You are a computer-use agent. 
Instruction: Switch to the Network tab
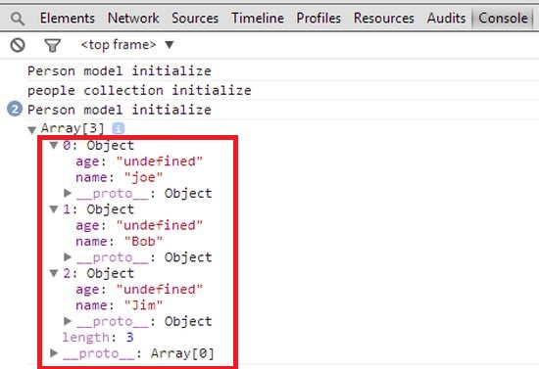pyautogui.click(x=133, y=18)
